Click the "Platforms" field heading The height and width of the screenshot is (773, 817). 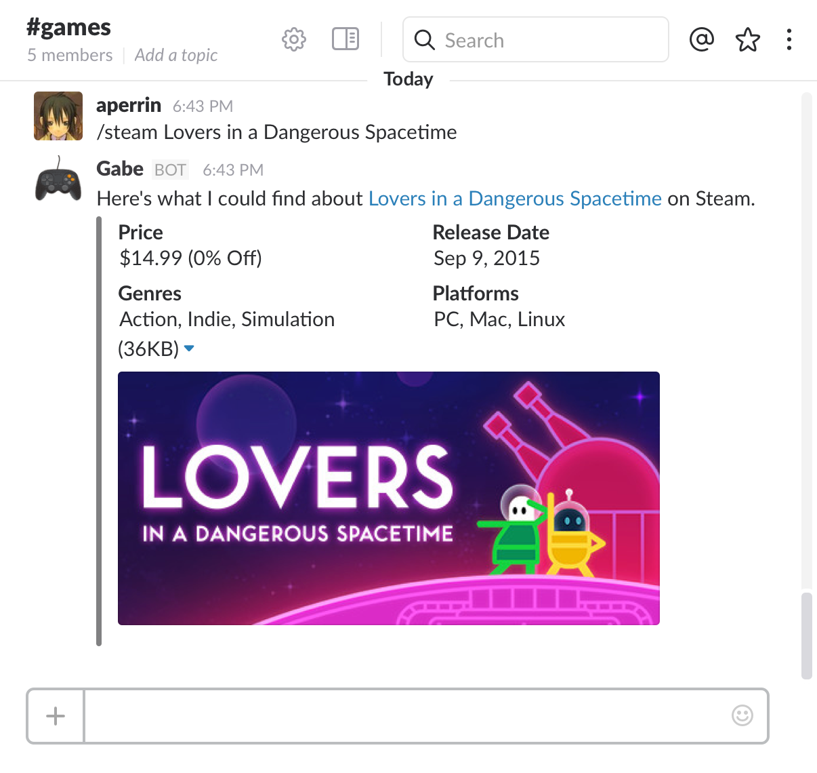coord(476,294)
